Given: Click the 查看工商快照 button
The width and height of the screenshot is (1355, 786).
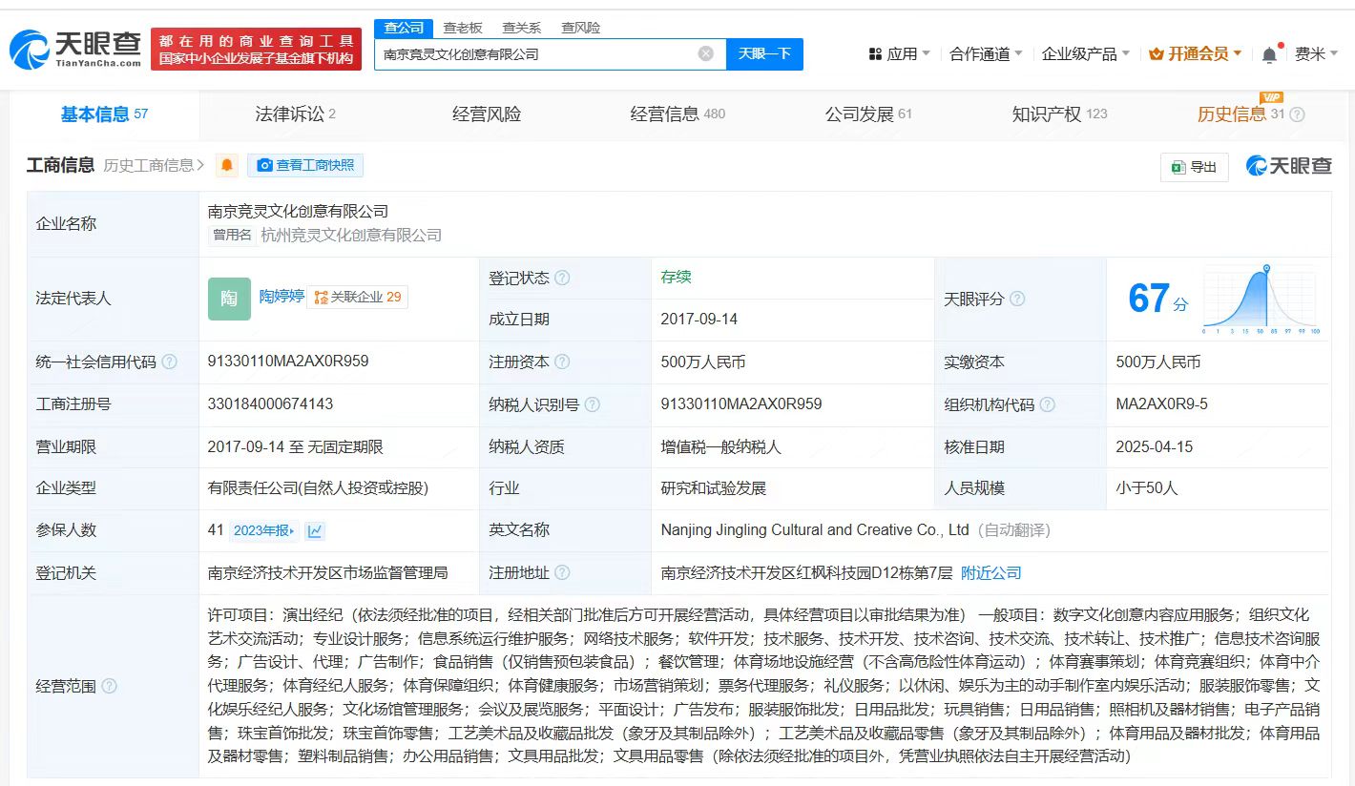Looking at the screenshot, I should 305,165.
